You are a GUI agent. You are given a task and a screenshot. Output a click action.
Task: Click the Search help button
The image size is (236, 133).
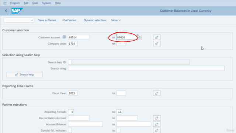pos(24,75)
